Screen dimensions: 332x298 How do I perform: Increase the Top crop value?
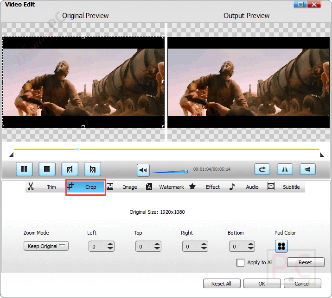157,244
